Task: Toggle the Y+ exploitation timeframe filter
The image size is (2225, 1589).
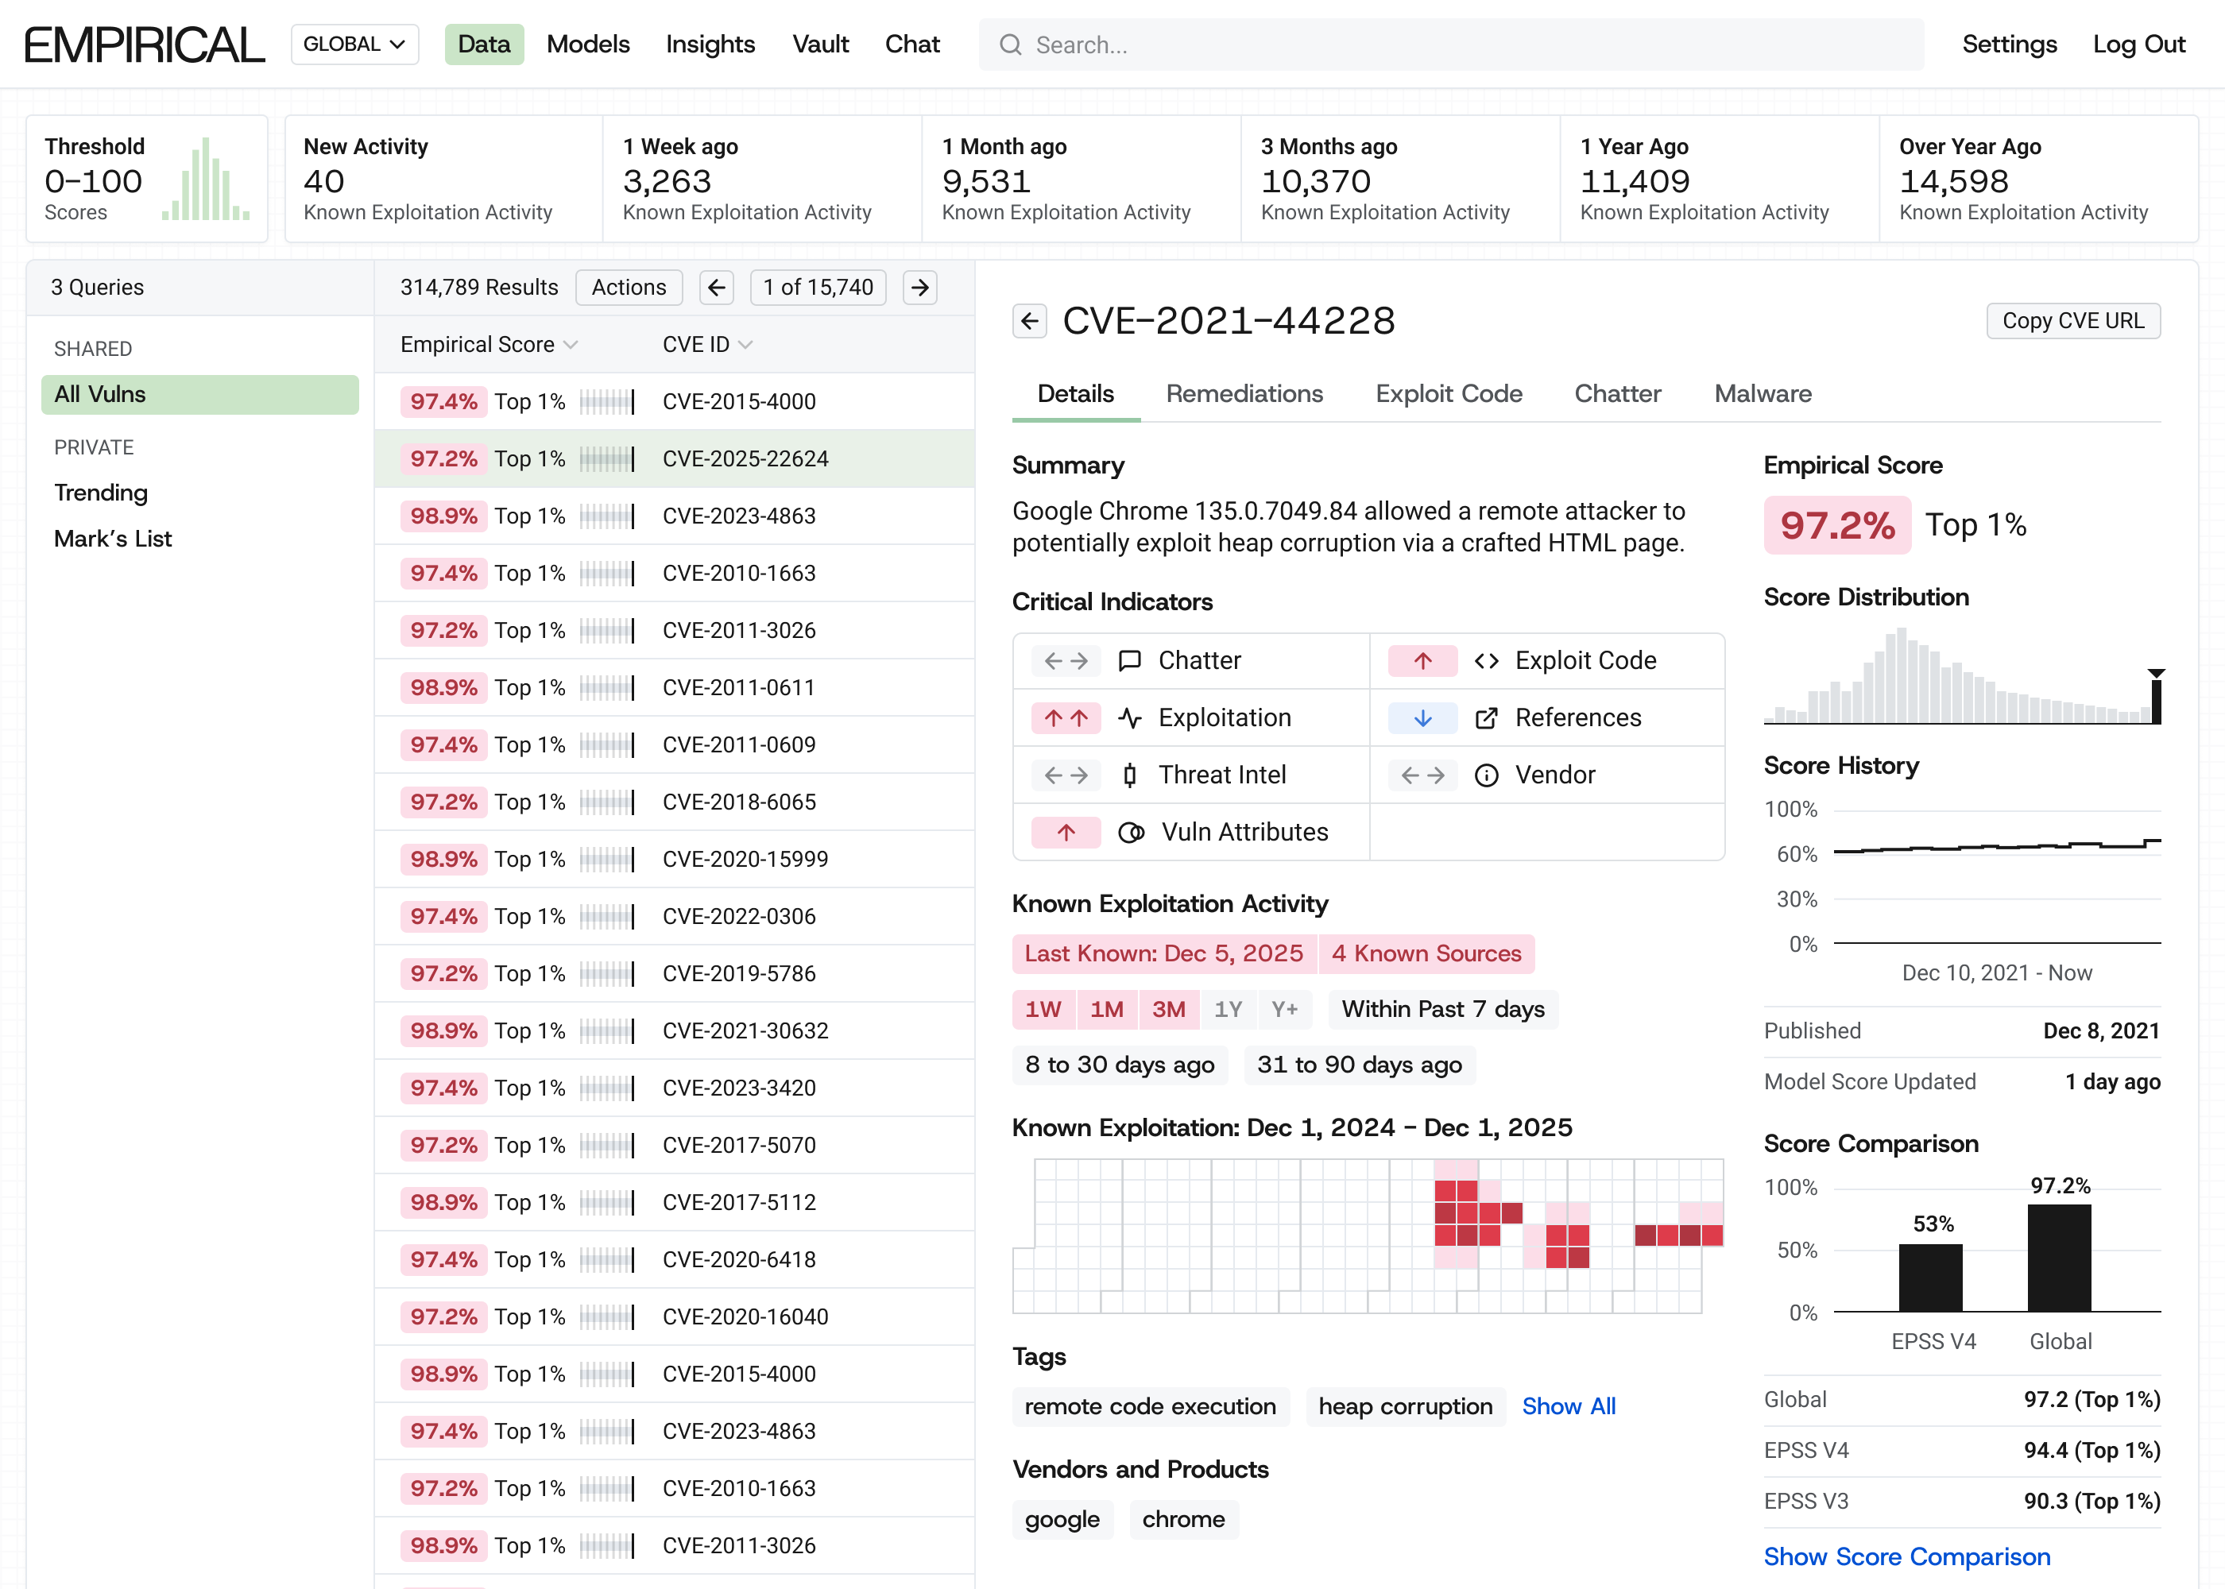Action: coord(1283,1009)
